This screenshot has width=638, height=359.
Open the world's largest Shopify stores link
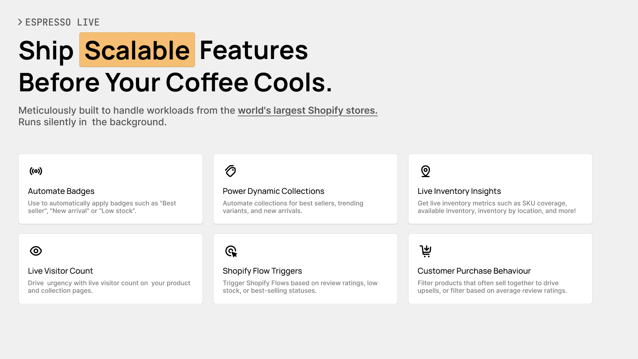[x=307, y=110]
